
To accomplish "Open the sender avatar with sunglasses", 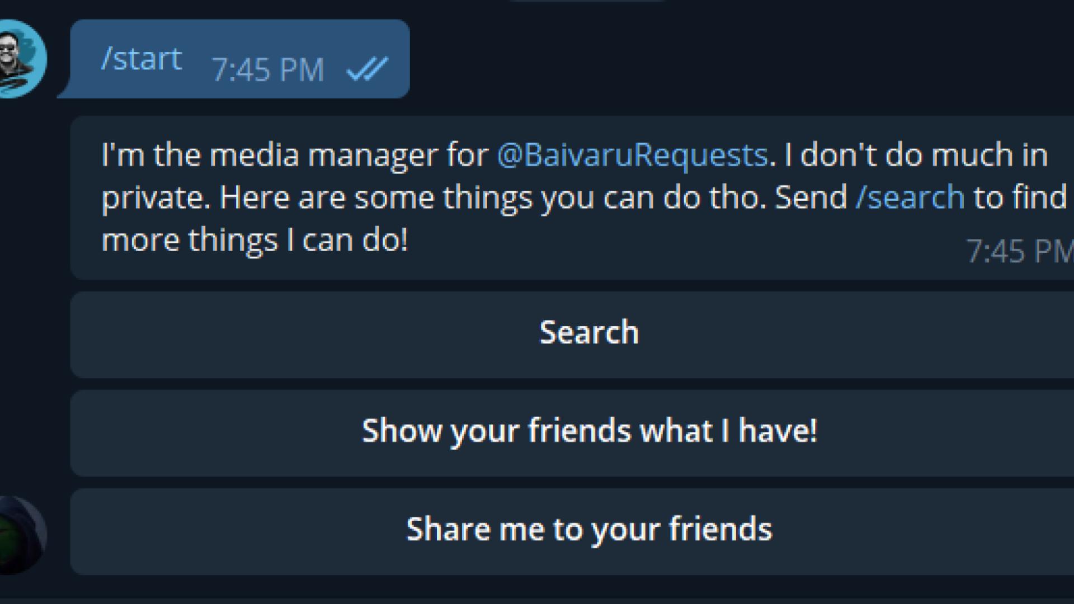I will coord(21,59).
